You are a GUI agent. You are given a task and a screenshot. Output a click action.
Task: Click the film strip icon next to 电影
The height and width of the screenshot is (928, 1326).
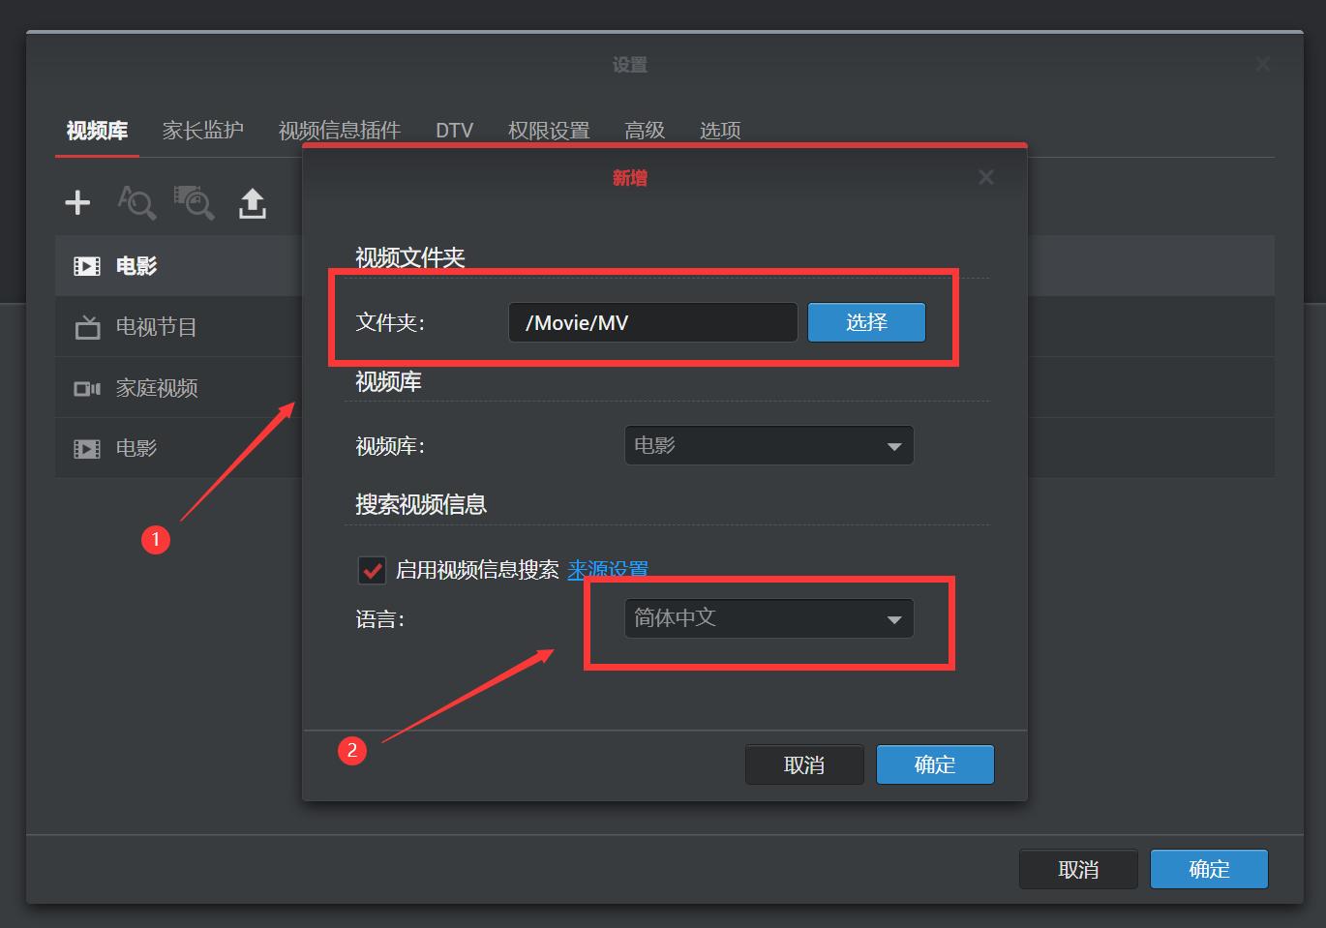(86, 265)
